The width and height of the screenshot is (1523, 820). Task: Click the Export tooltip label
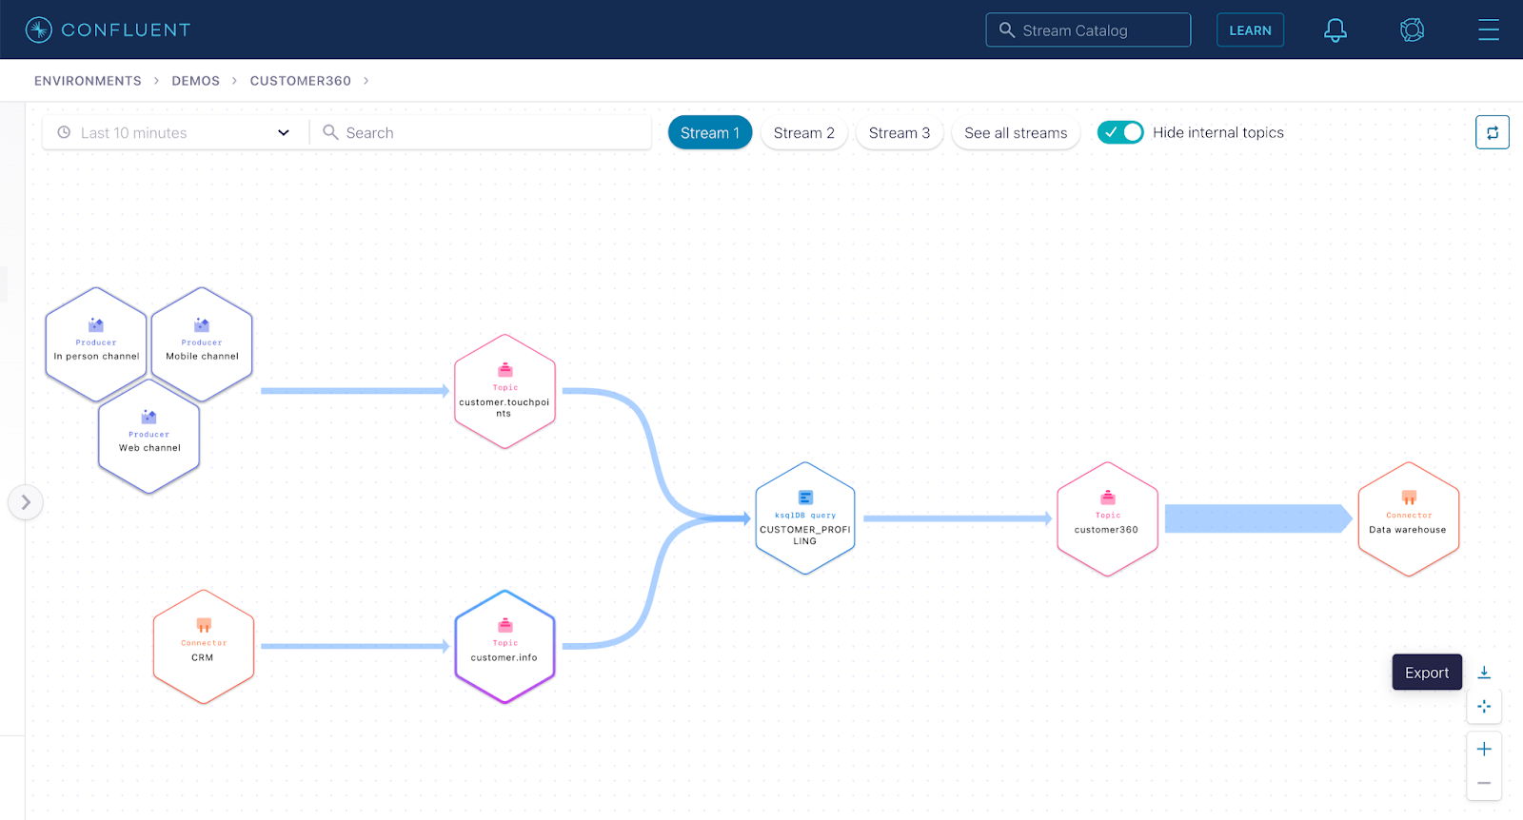1427,673
